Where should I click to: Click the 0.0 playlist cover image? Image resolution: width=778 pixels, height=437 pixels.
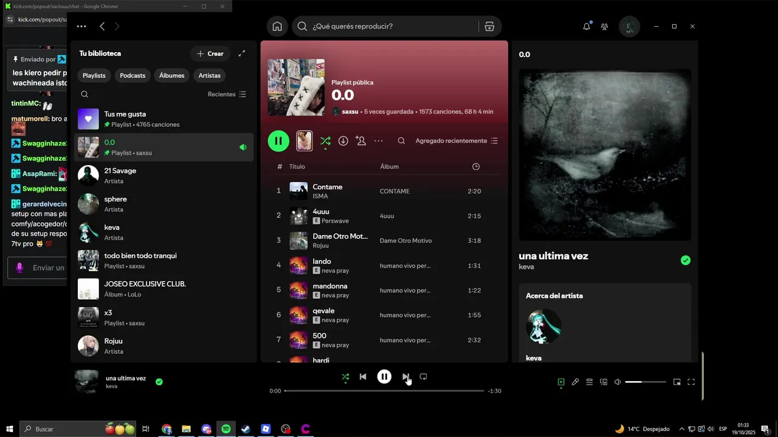296,87
